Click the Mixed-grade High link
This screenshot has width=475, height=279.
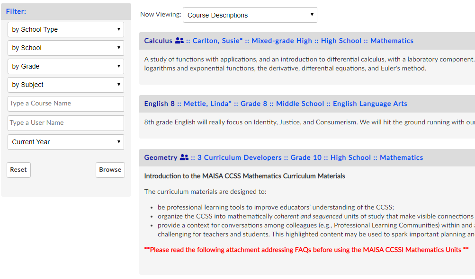pos(282,41)
